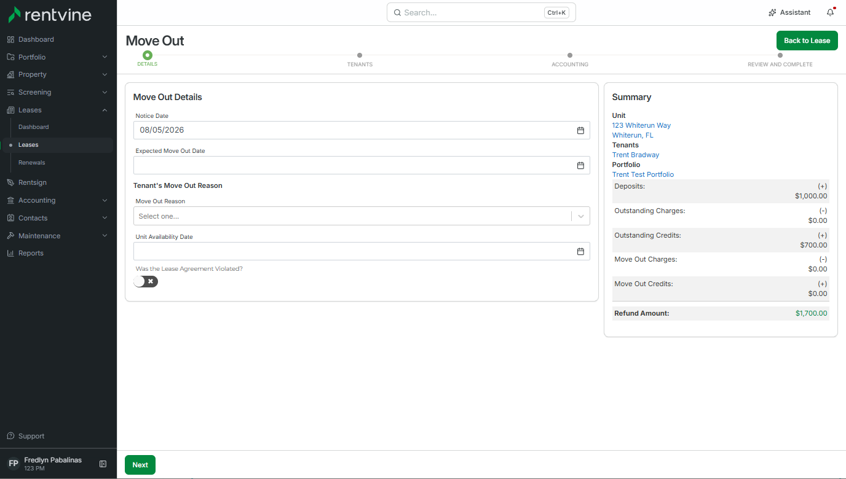Click the FP user avatar
The image size is (846, 479).
(x=14, y=464)
